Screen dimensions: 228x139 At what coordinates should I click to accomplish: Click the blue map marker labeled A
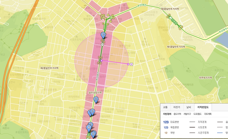tap(89, 128)
